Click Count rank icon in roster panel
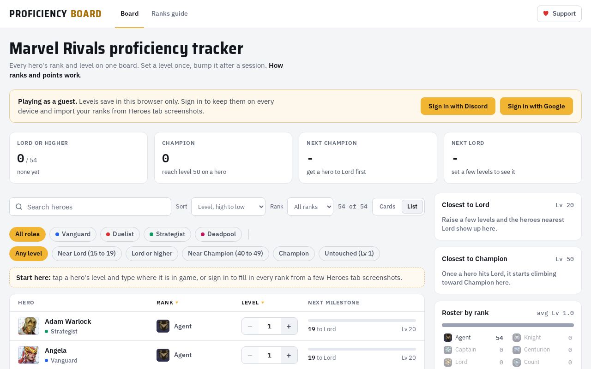This screenshot has height=369, width=591. click(517, 363)
